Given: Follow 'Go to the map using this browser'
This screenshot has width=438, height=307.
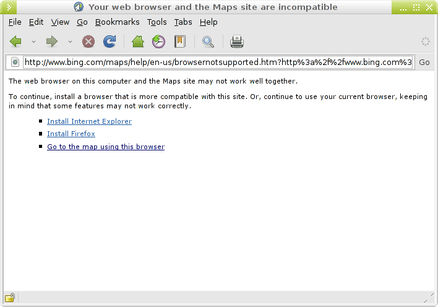Looking at the screenshot, I should pos(106,147).
